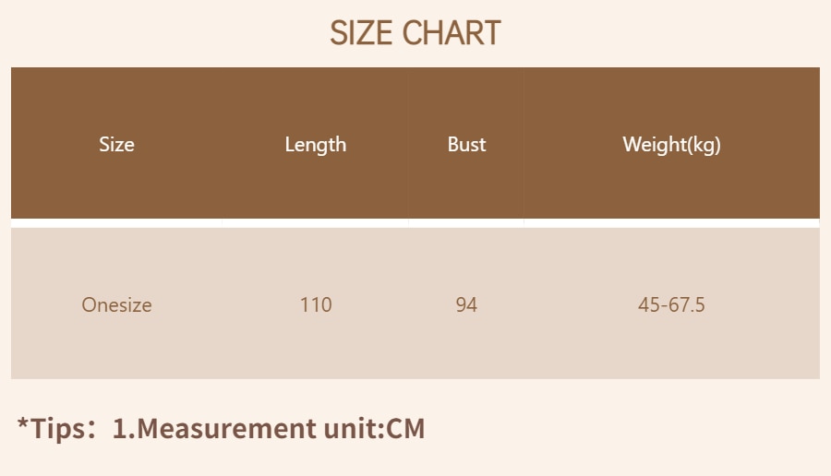Click the 94 bust value
The height and width of the screenshot is (476, 831).
coord(466,304)
